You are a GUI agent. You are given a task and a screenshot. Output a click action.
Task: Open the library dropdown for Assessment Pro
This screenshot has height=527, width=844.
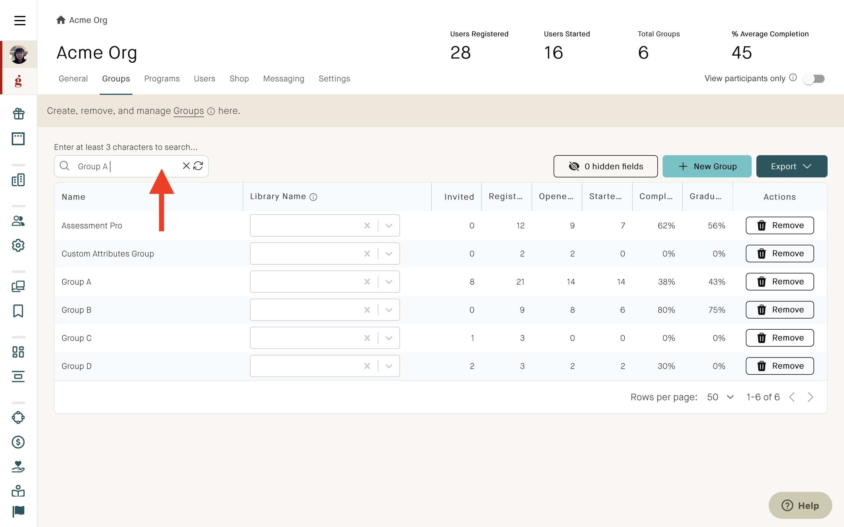tap(389, 225)
